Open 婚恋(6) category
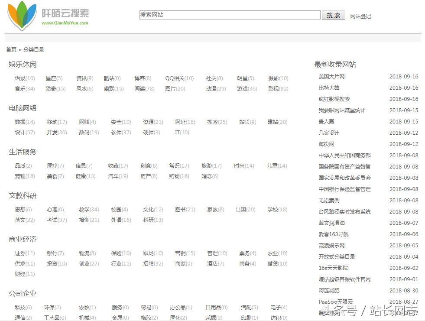This screenshot has height=321, width=425. point(210,176)
